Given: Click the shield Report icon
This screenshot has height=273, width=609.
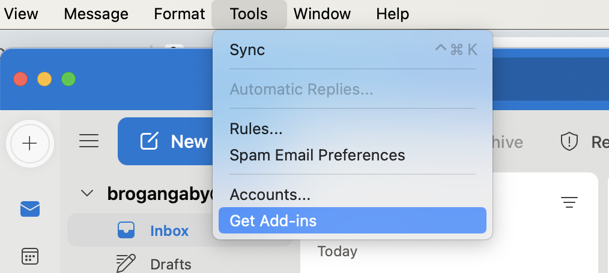Looking at the screenshot, I should pyautogui.click(x=569, y=142).
